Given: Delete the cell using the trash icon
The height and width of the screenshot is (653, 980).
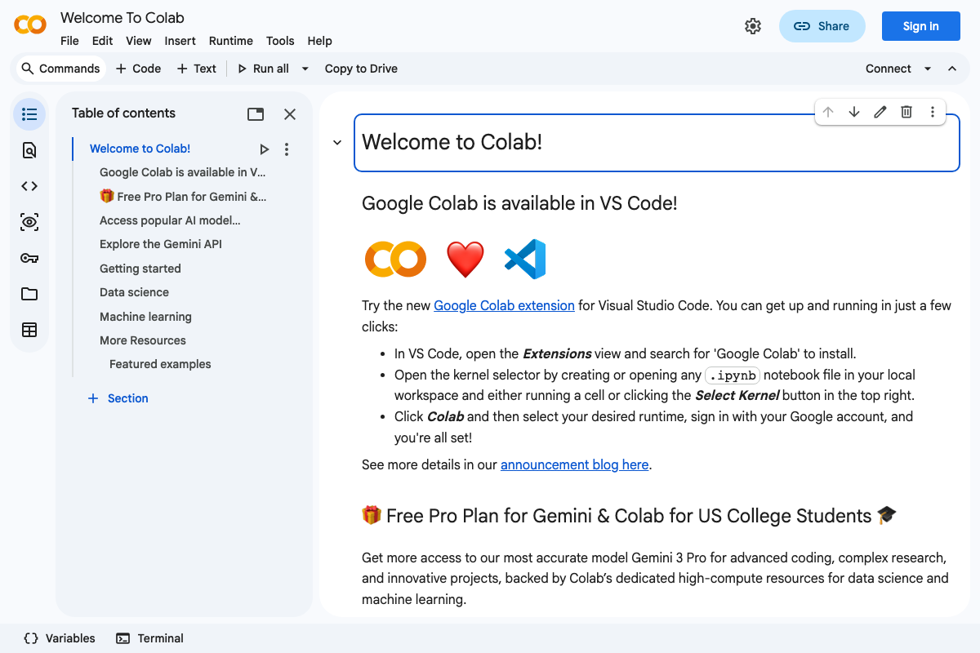Looking at the screenshot, I should (x=906, y=112).
